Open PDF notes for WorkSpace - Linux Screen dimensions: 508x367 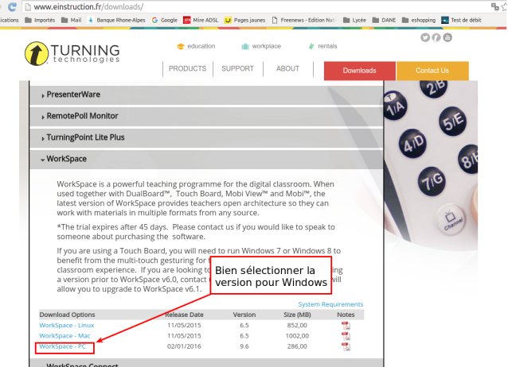pos(346,325)
